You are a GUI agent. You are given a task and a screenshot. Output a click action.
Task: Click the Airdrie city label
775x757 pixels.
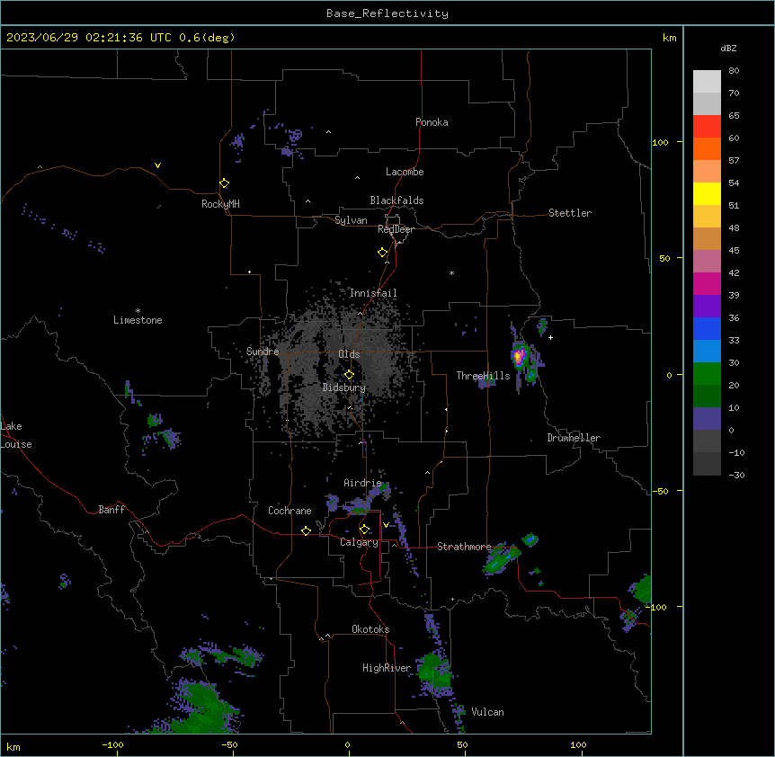point(363,483)
